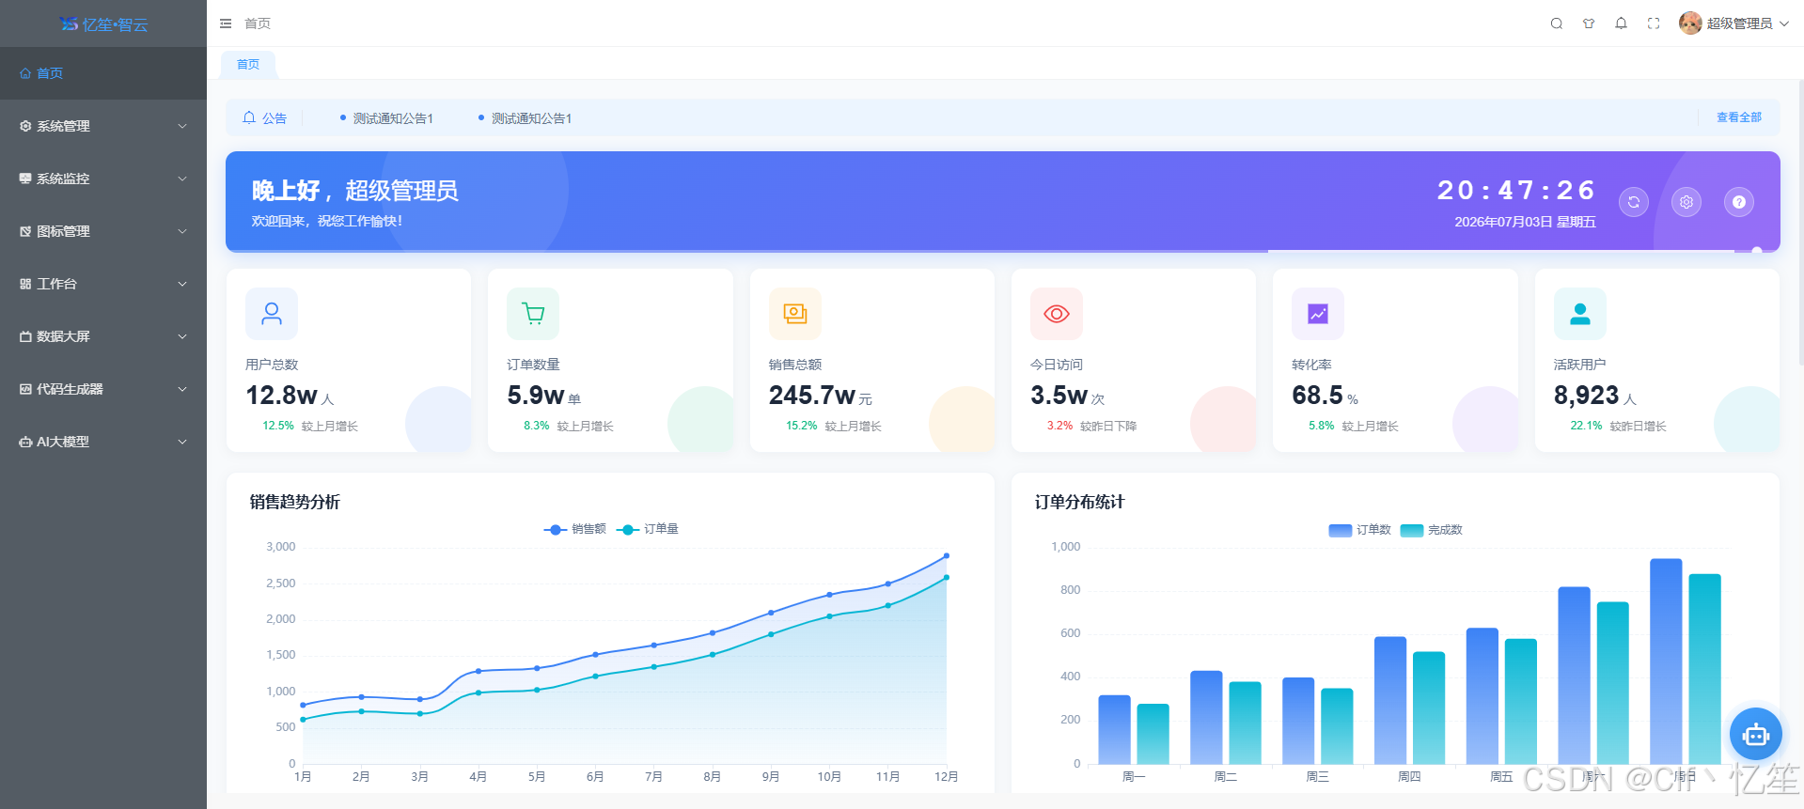The width and height of the screenshot is (1804, 809).
Task: Open the floating robot assistant button
Action: [1756, 734]
